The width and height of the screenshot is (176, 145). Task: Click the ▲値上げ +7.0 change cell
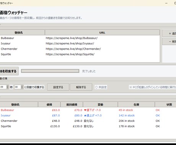[x=93, y=116]
